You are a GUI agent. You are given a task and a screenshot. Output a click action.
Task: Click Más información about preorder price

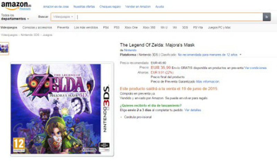pos(208,82)
